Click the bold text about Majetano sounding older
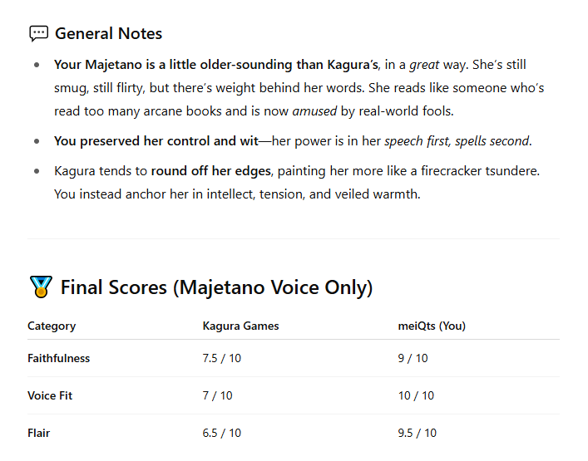 click(x=216, y=65)
